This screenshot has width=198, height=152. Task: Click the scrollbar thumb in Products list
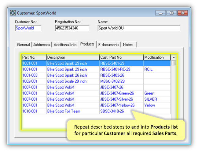[x=174, y=63]
